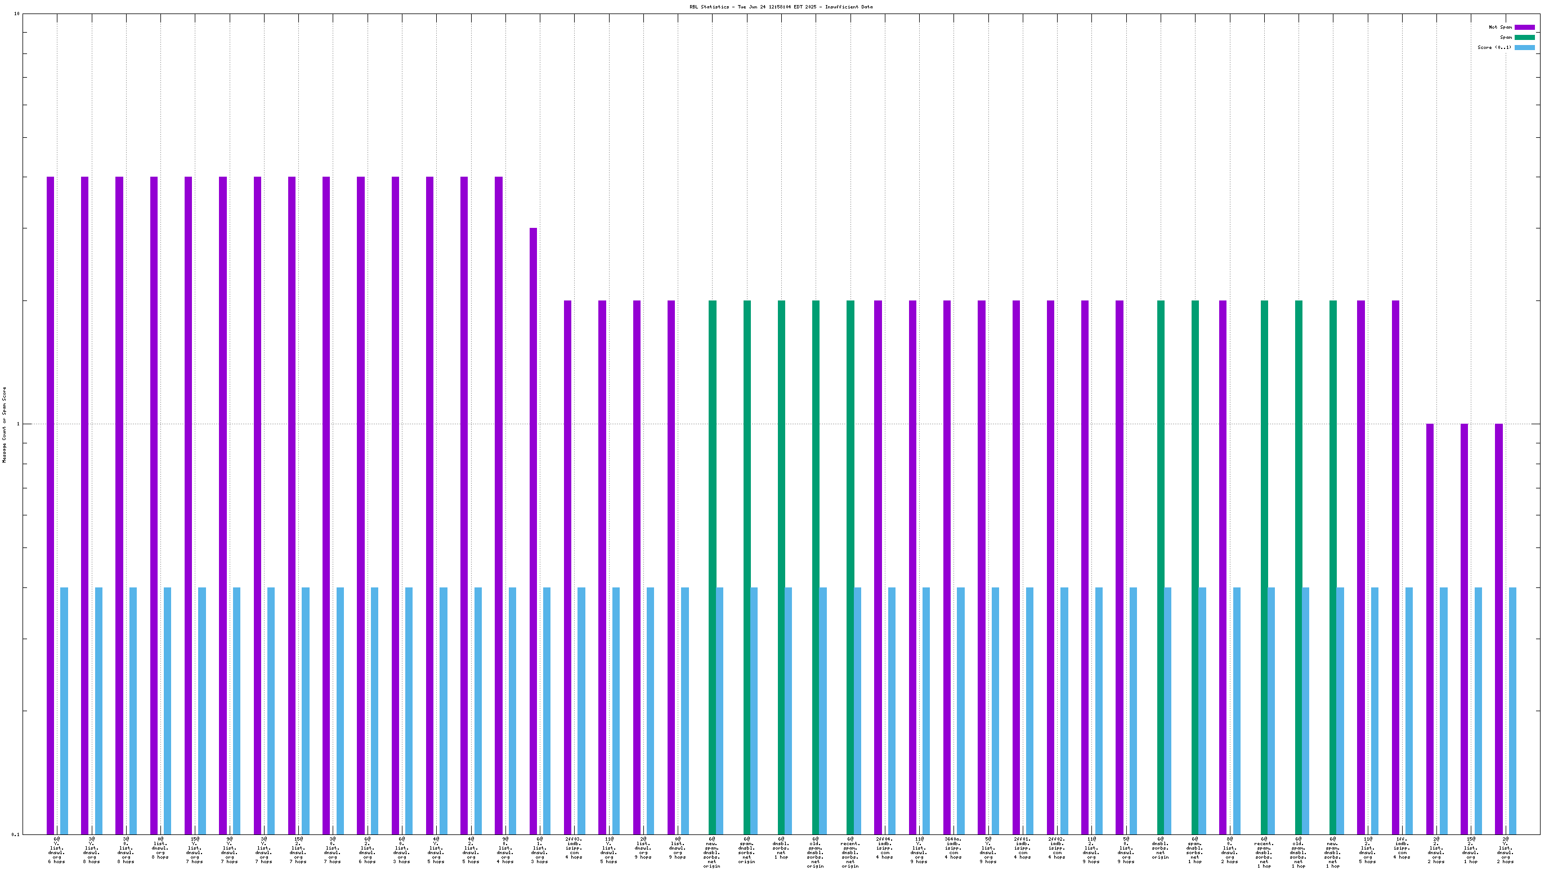The height and width of the screenshot is (871, 1549).
Task: Click the 2ff02.iadb.isipp.com axis label
Action: coord(1056,847)
